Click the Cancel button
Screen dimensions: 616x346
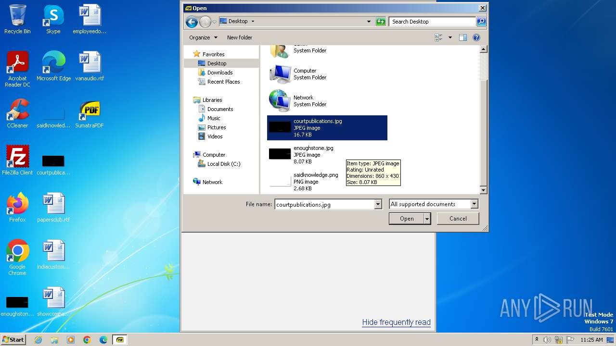pos(458,219)
